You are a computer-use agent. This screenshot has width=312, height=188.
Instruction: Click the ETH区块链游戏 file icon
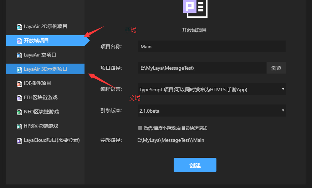pyautogui.click(x=19, y=98)
